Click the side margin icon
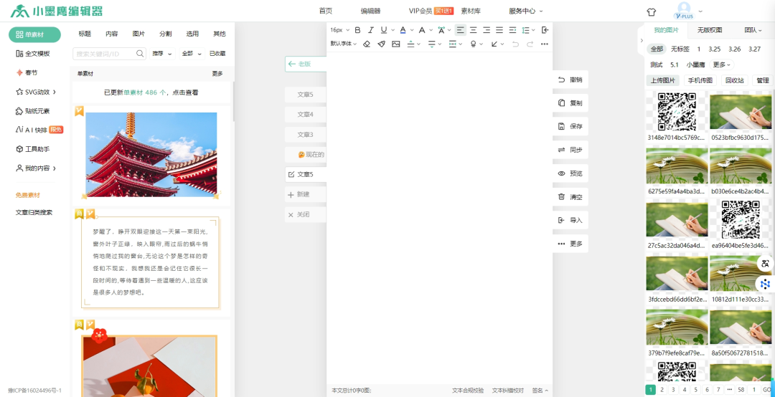Image resolution: width=775 pixels, height=397 pixels. coord(453,44)
